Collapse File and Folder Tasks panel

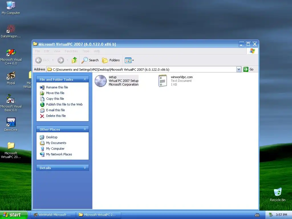coord(85,79)
